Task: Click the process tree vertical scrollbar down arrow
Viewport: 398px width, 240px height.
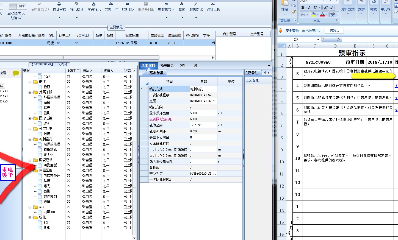Action: tap(134, 238)
